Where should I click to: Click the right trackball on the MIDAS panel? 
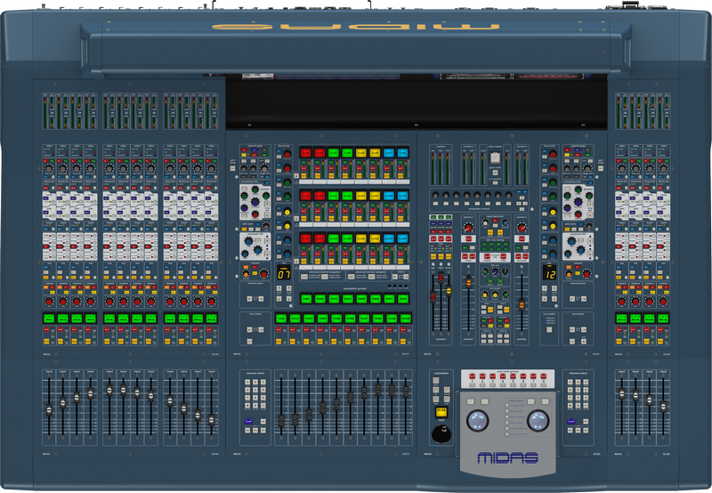tap(538, 421)
